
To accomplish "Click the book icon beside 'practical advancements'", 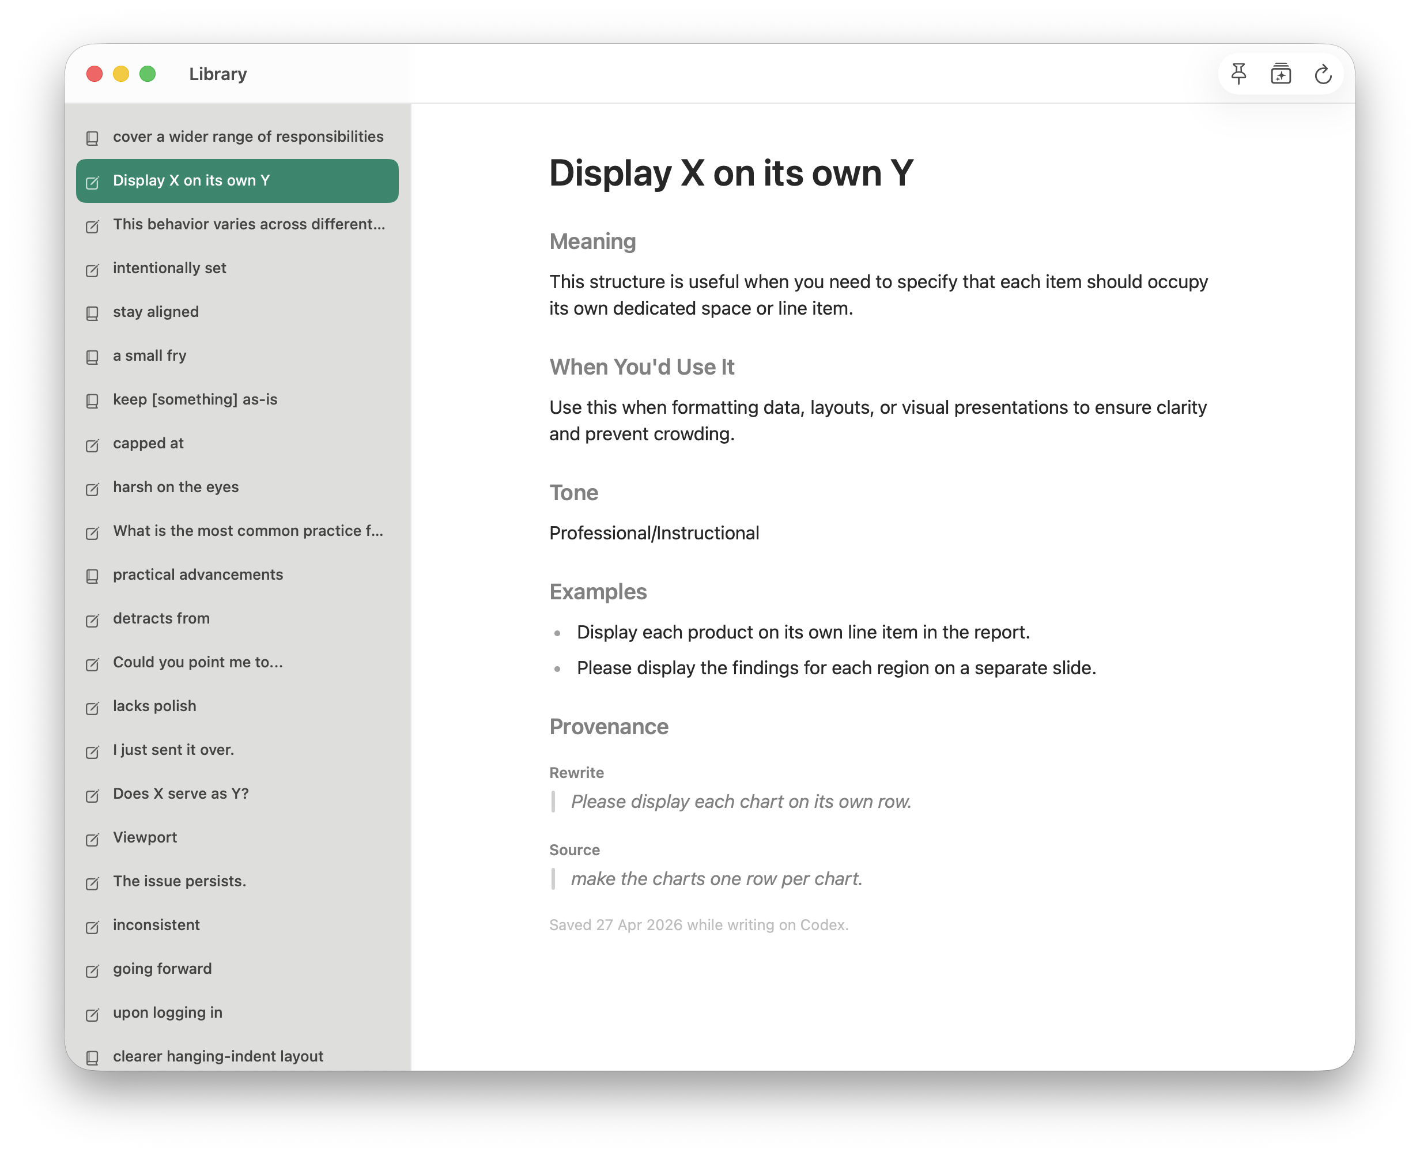I will 93,576.
